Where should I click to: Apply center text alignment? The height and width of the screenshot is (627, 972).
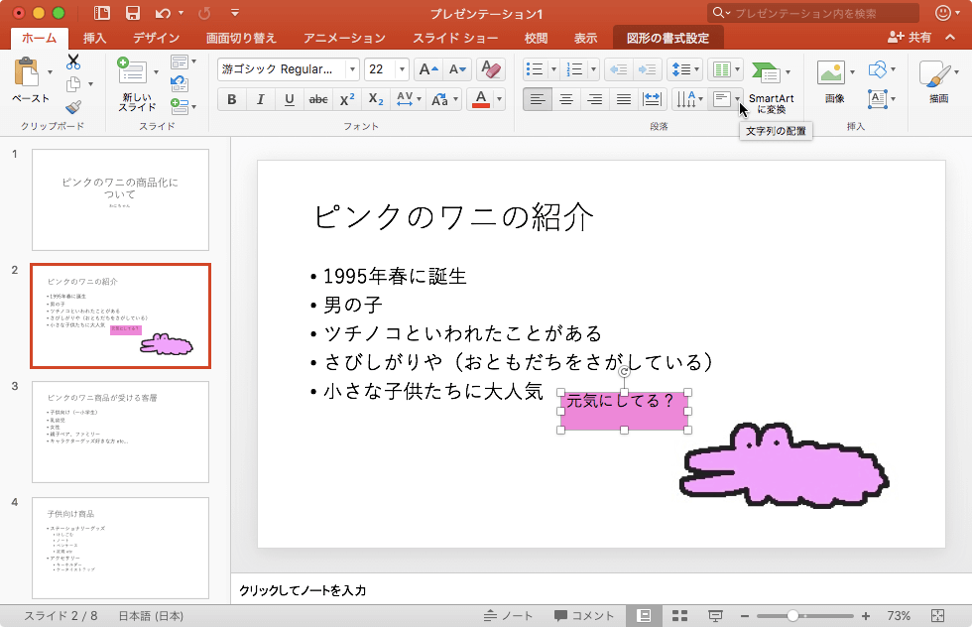565,99
